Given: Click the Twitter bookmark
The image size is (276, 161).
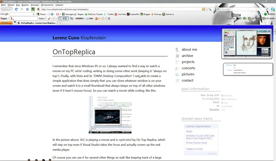Looking at the screenshot, I should tap(109, 14).
